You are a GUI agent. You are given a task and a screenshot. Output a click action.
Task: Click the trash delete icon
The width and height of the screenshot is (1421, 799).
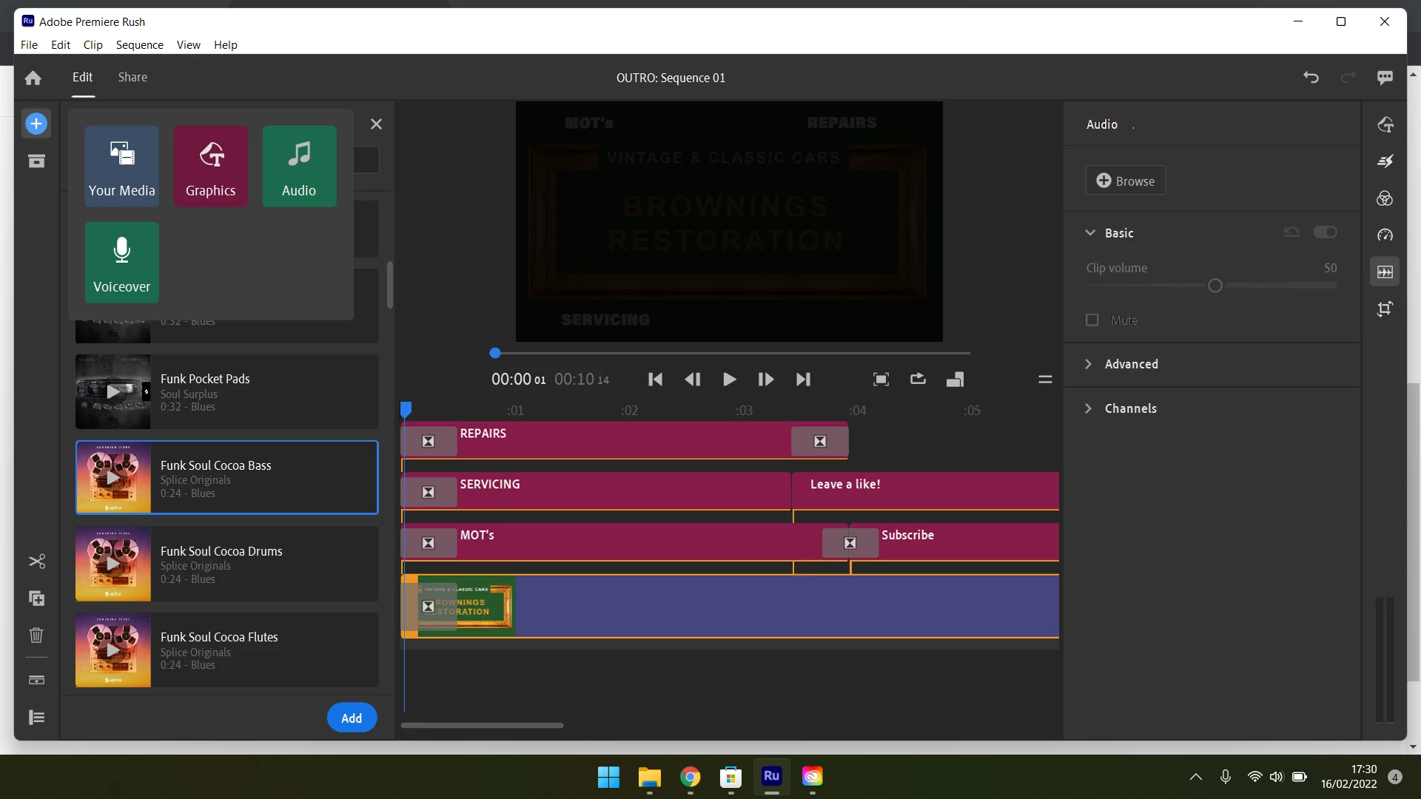tap(36, 636)
